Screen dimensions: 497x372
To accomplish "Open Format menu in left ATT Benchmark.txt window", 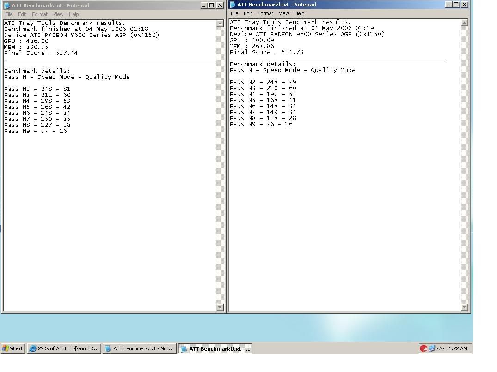I will coord(40,14).
